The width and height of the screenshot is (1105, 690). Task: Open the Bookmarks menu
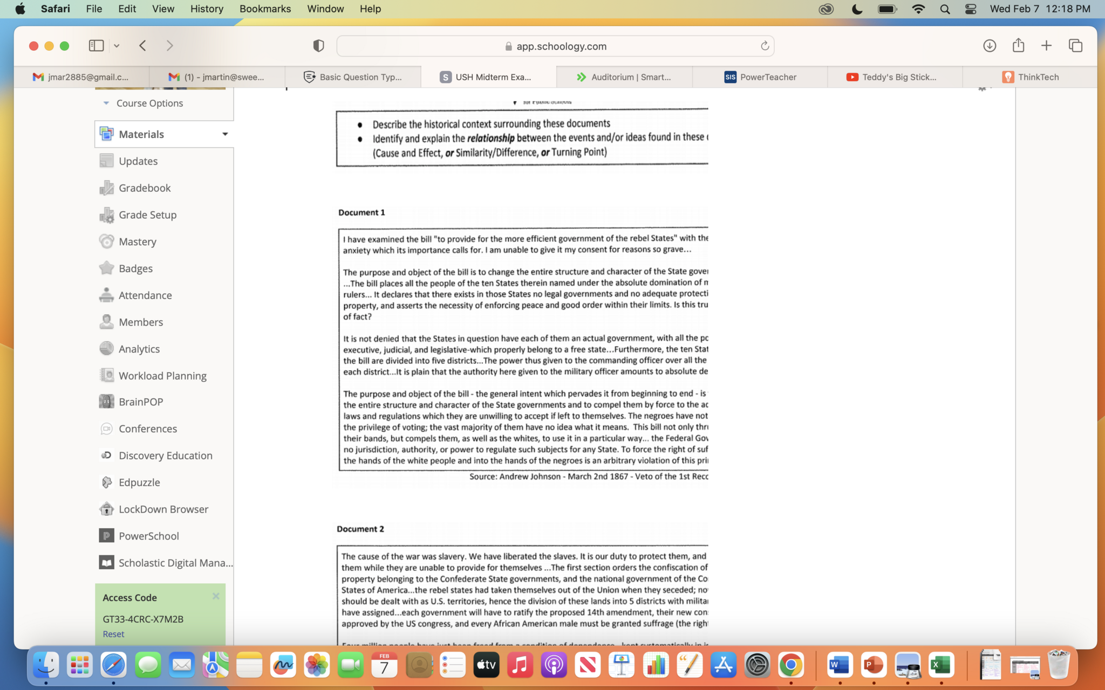(264, 9)
